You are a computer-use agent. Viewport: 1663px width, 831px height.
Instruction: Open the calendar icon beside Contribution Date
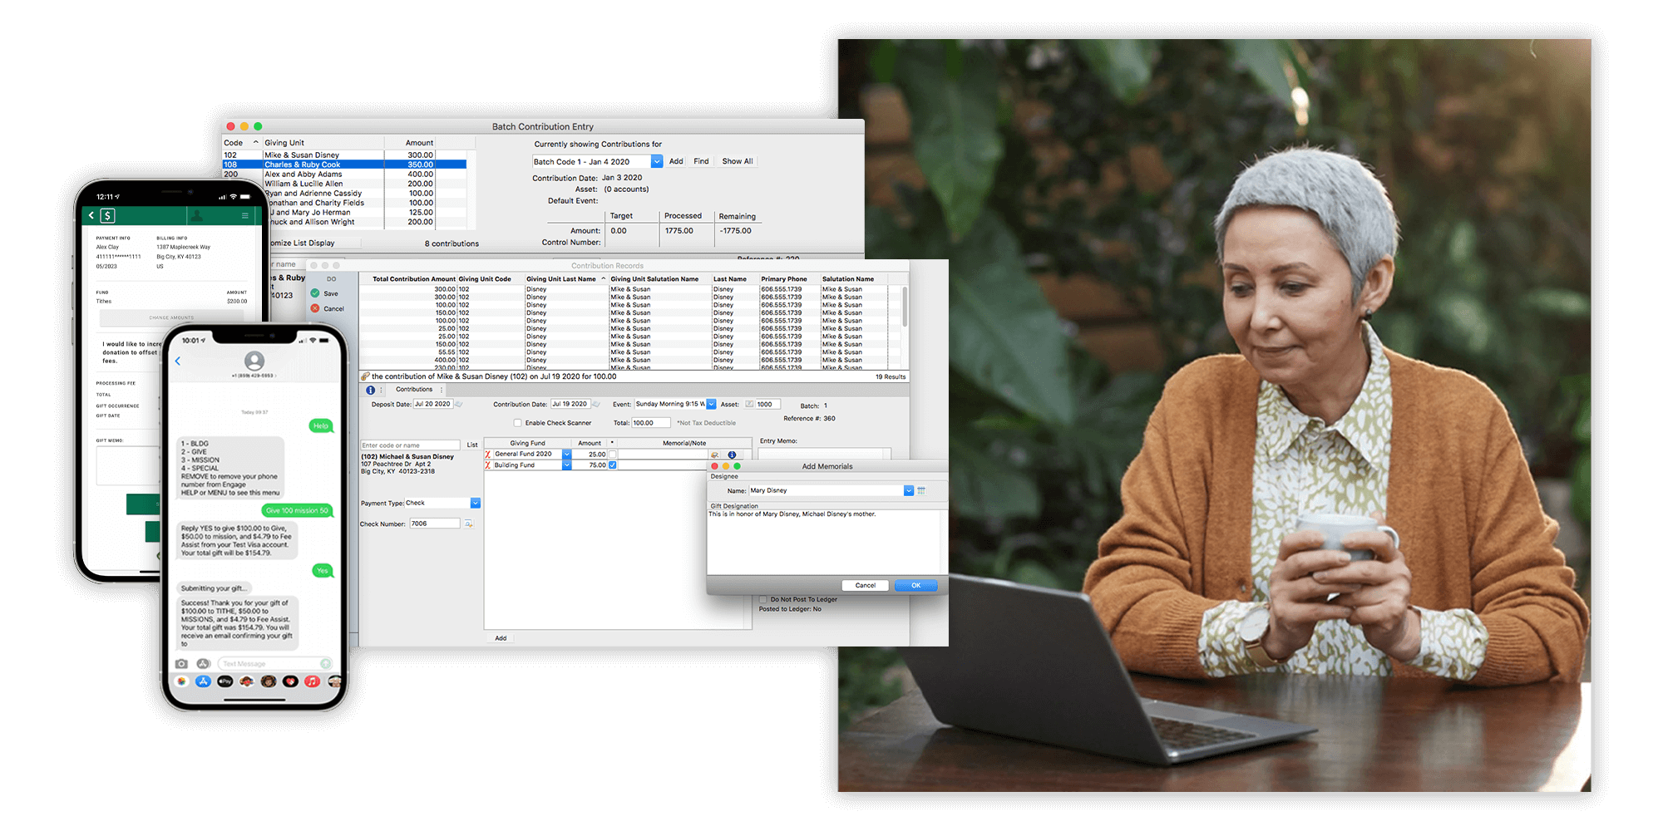click(595, 404)
